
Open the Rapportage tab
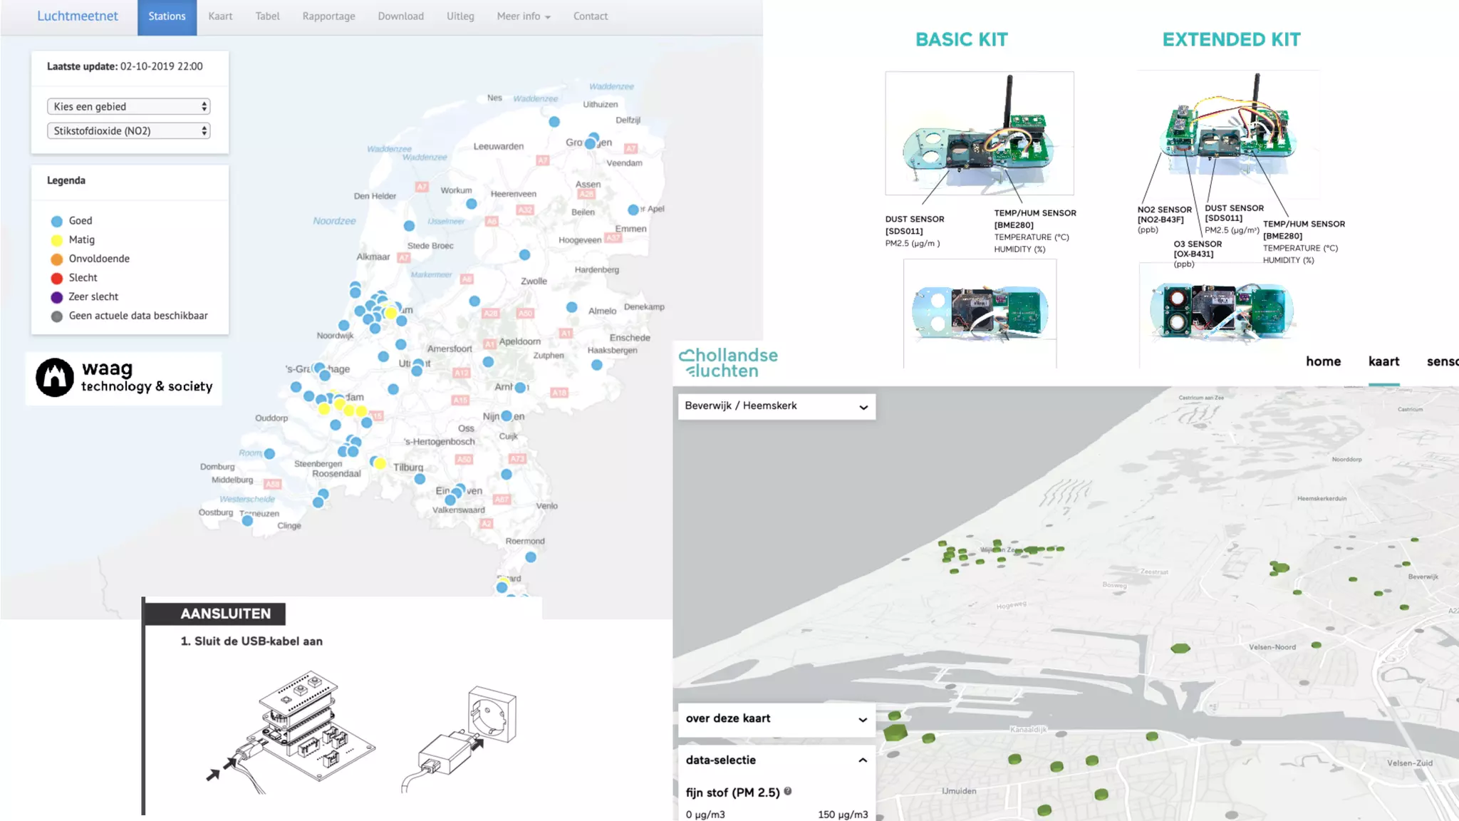(328, 16)
